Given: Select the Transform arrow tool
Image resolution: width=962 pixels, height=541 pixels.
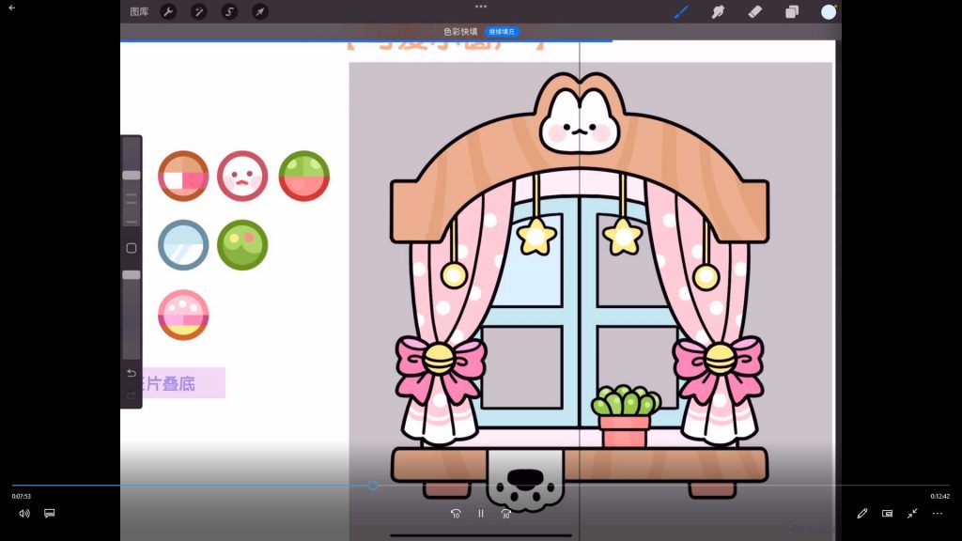Looking at the screenshot, I should click(260, 12).
